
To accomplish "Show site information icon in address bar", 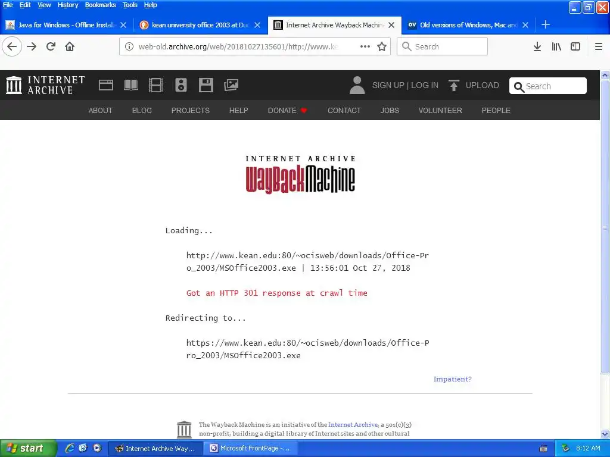I will click(129, 46).
